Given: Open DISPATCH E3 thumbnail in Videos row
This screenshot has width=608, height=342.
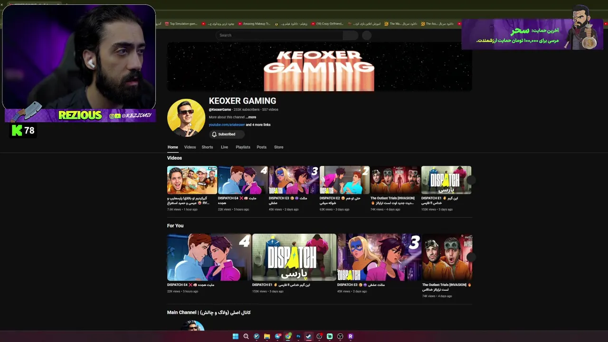Looking at the screenshot, I should click(294, 180).
